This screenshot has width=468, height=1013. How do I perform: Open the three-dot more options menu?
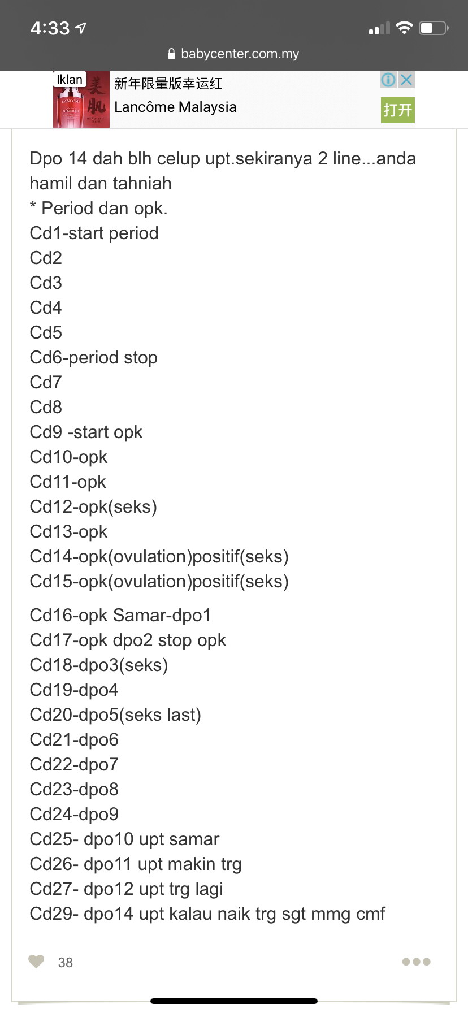pos(416,962)
